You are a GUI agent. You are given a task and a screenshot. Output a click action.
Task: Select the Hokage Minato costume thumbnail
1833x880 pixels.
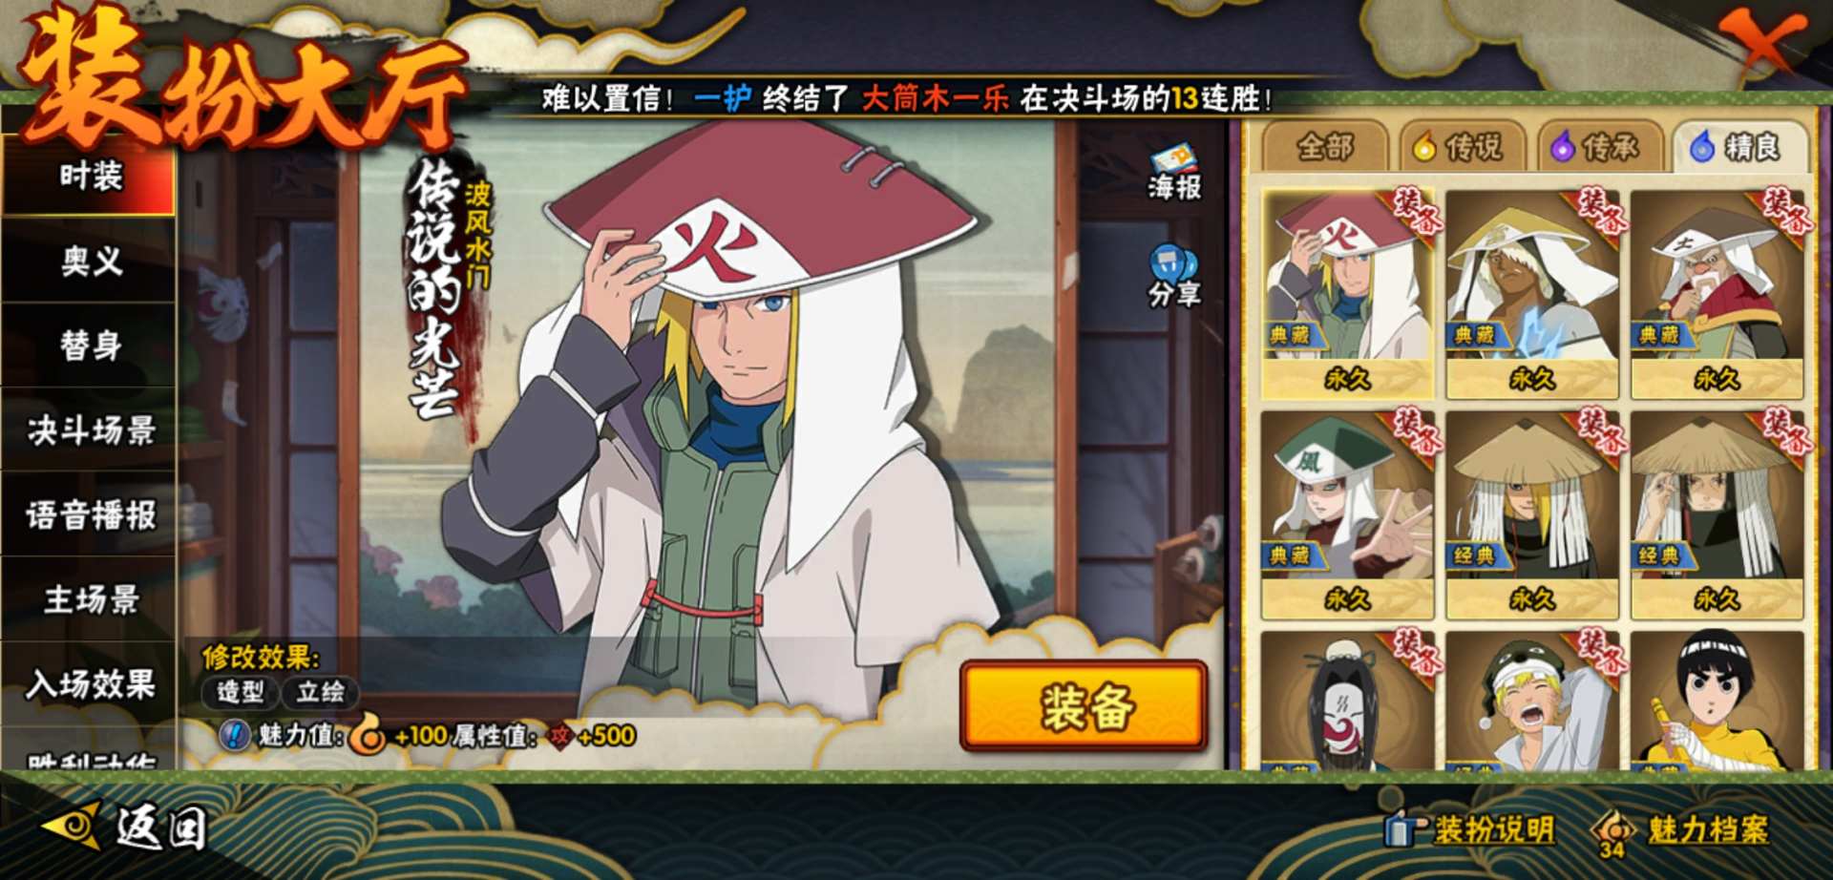(1347, 294)
